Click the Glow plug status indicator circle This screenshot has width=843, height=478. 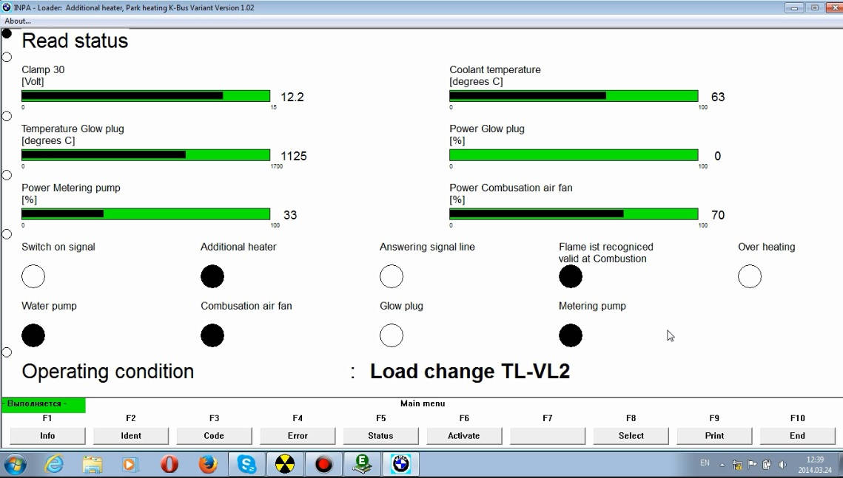pos(392,335)
